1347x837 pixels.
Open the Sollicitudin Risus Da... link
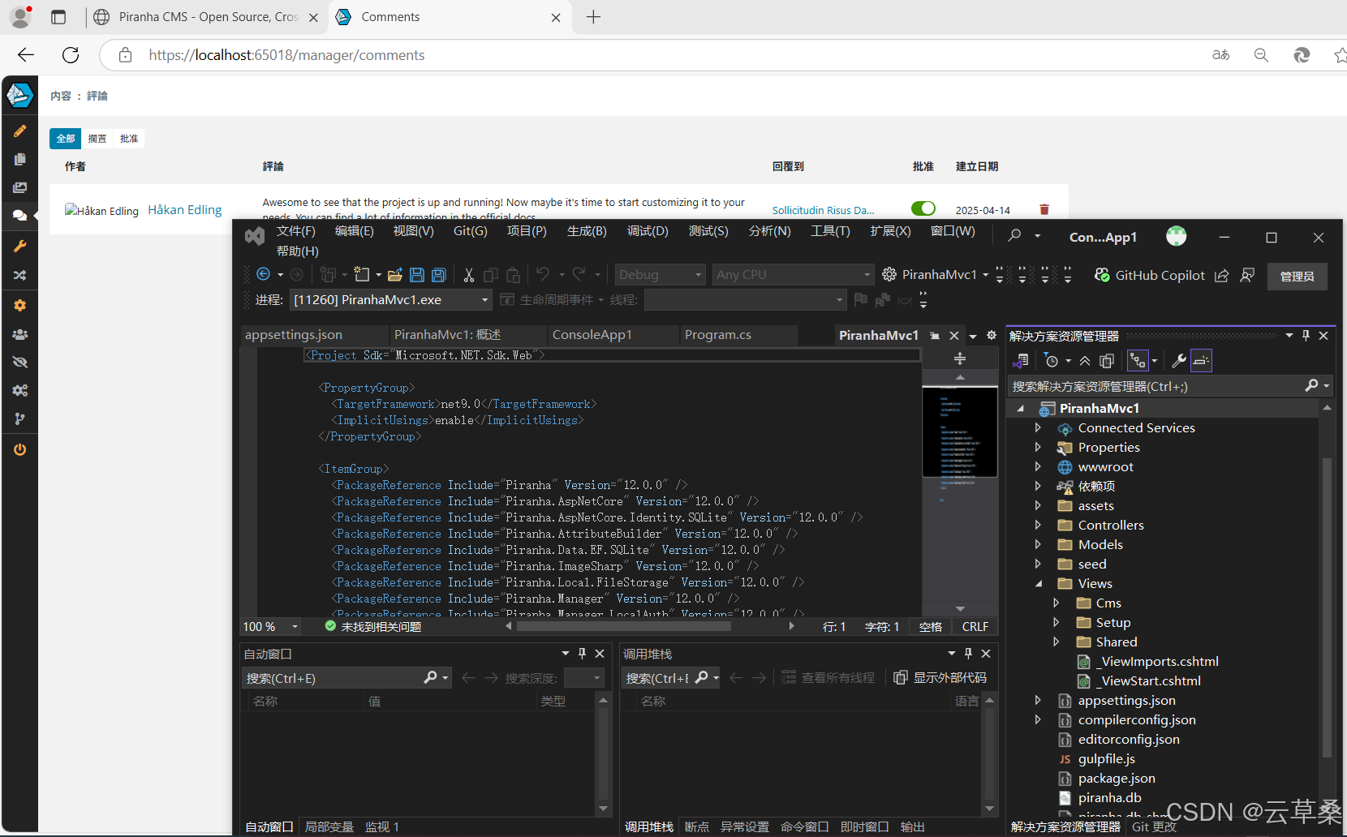[x=823, y=210]
